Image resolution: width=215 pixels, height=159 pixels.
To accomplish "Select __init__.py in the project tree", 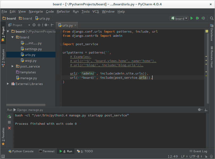I will click(x=31, y=43).
